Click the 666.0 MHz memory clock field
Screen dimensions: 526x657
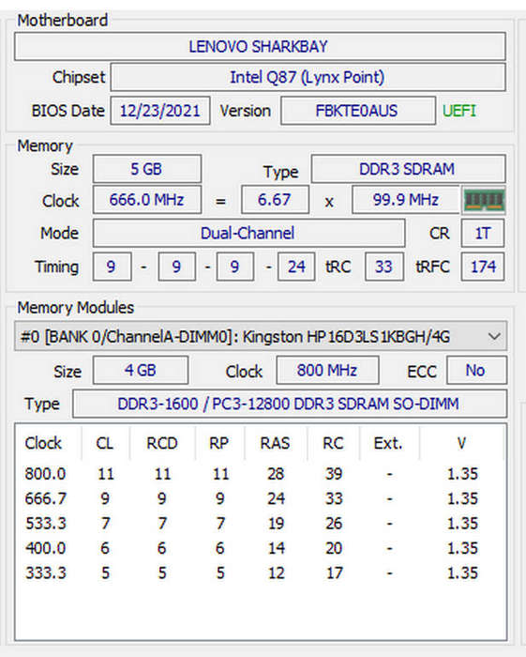(x=147, y=200)
